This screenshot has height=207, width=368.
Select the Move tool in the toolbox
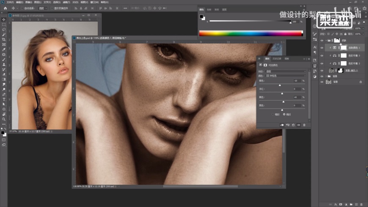coord(4,20)
